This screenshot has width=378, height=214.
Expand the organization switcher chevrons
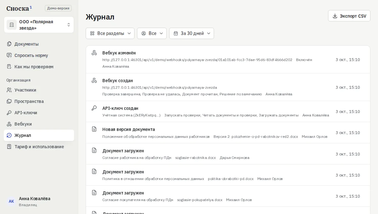[x=69, y=25]
